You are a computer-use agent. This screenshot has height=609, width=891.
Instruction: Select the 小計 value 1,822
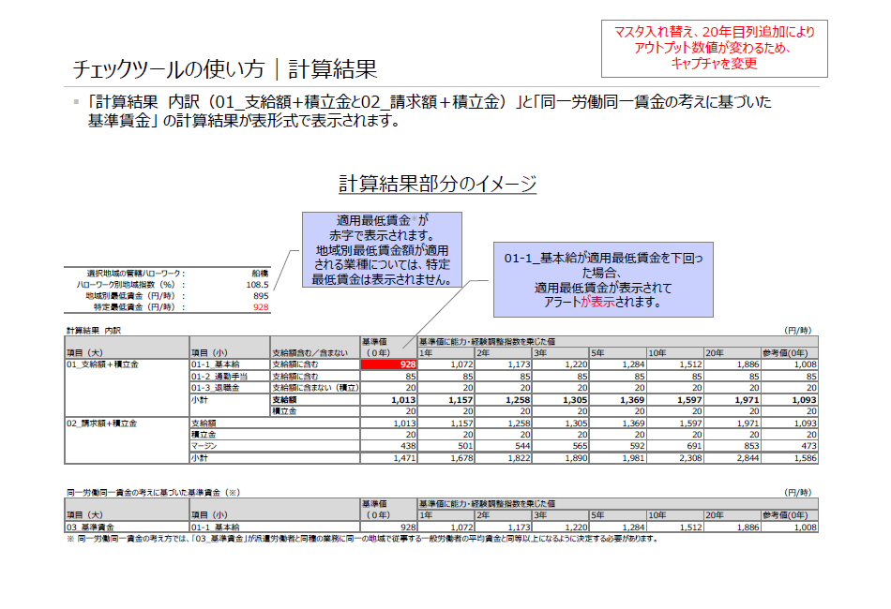click(504, 458)
